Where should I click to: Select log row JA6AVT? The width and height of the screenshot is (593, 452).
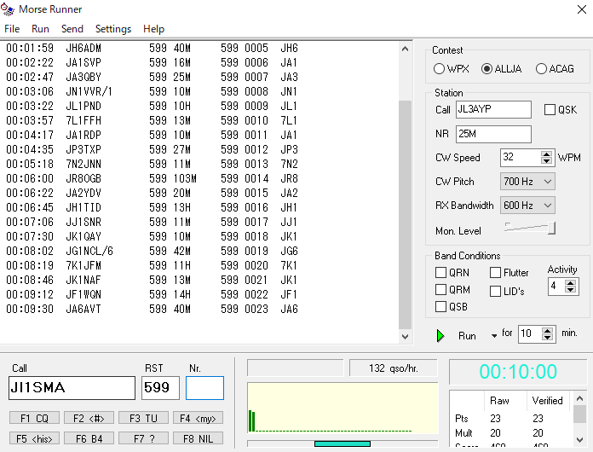click(152, 309)
